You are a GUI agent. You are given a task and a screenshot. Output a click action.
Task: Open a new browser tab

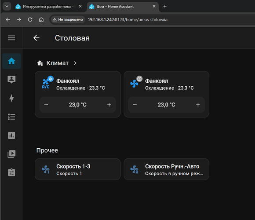[165, 6]
